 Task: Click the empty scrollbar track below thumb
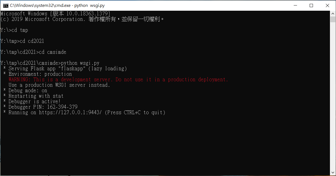point(333,96)
